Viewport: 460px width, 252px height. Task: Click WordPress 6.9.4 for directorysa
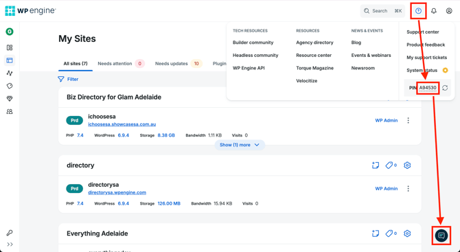point(123,203)
